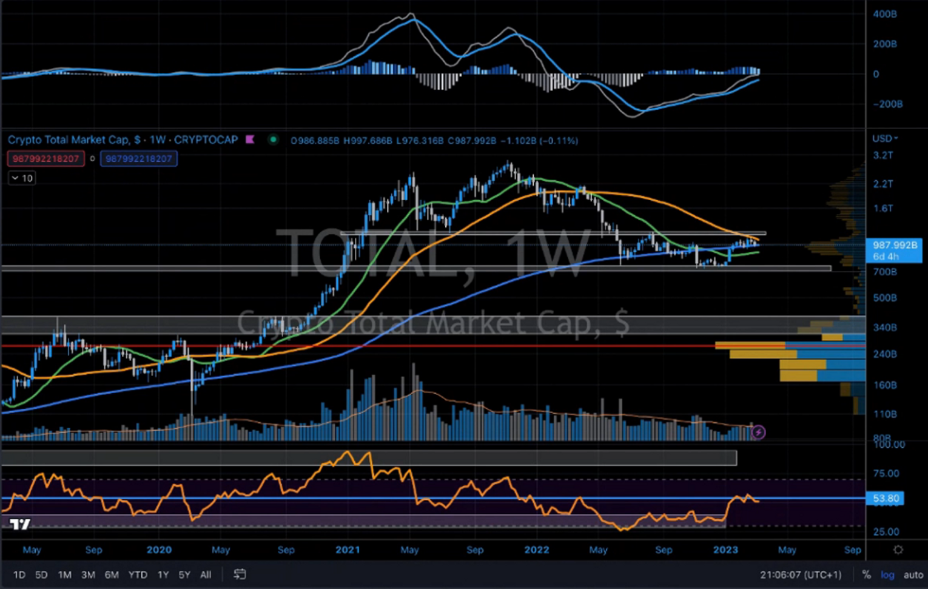
Task: Show the All time range
Action: point(206,574)
